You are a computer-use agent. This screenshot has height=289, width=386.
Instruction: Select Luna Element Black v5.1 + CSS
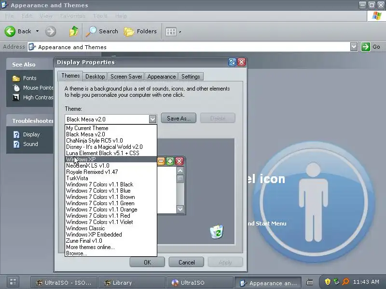pyautogui.click(x=111, y=153)
